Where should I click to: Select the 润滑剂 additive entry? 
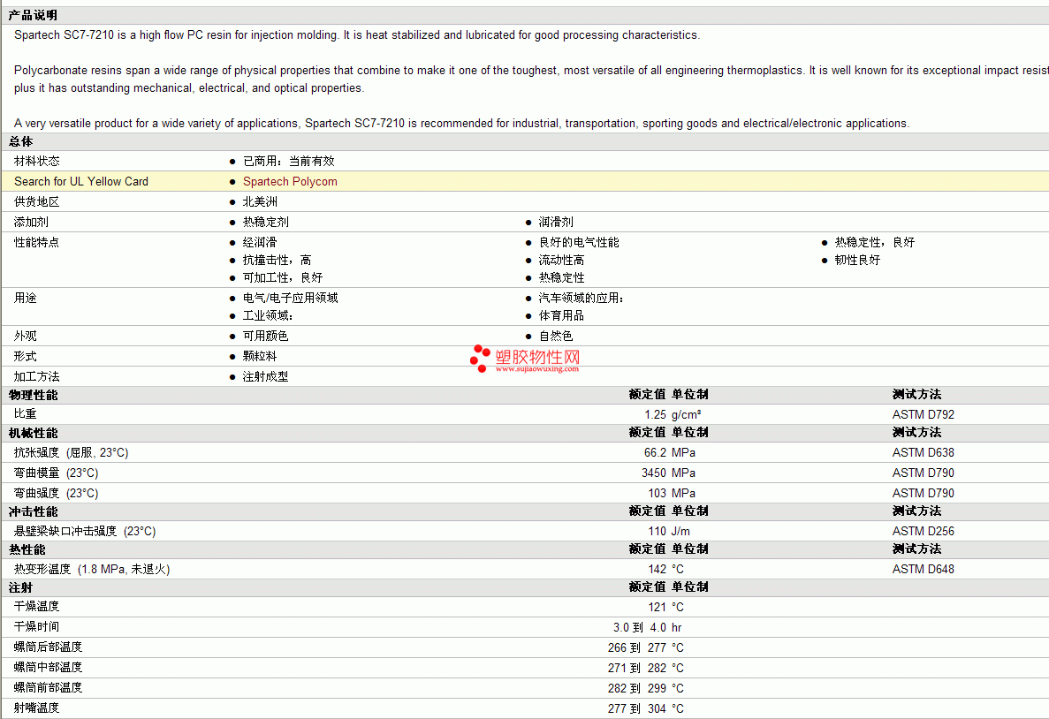point(556,222)
